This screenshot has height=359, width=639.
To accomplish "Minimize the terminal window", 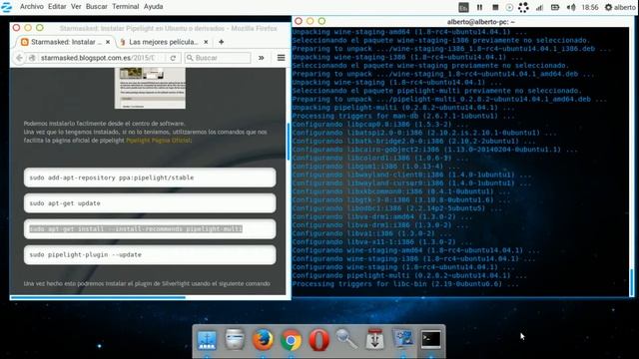I will (x=311, y=21).
